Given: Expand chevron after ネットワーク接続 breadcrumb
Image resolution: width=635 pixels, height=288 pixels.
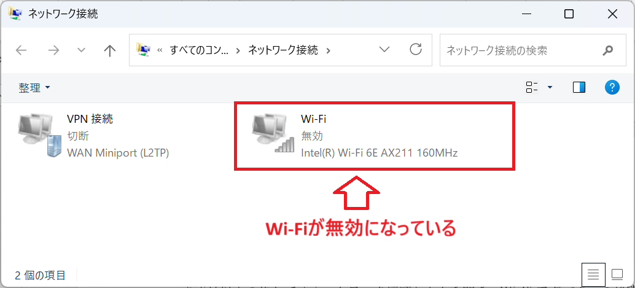Looking at the screenshot, I should (x=328, y=50).
